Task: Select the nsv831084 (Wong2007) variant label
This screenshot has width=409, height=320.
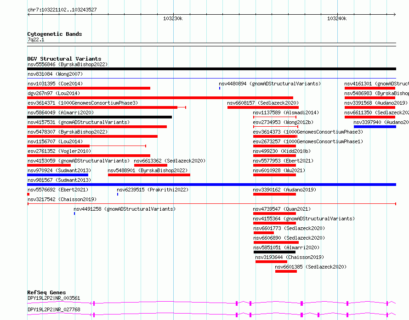Action: pos(55,74)
